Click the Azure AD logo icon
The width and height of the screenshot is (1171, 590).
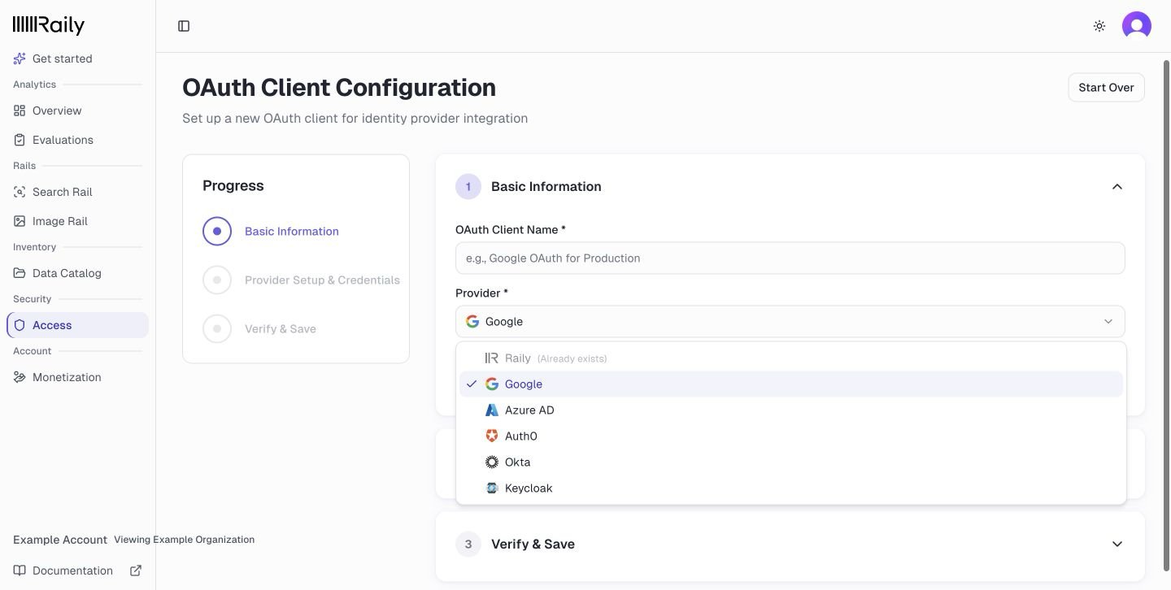[x=492, y=410]
